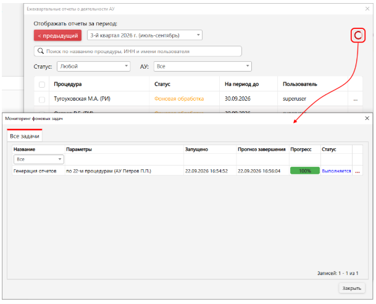Select the Генерация отчетов task name
Viewport: 376px width, 304px height.
pos(35,171)
